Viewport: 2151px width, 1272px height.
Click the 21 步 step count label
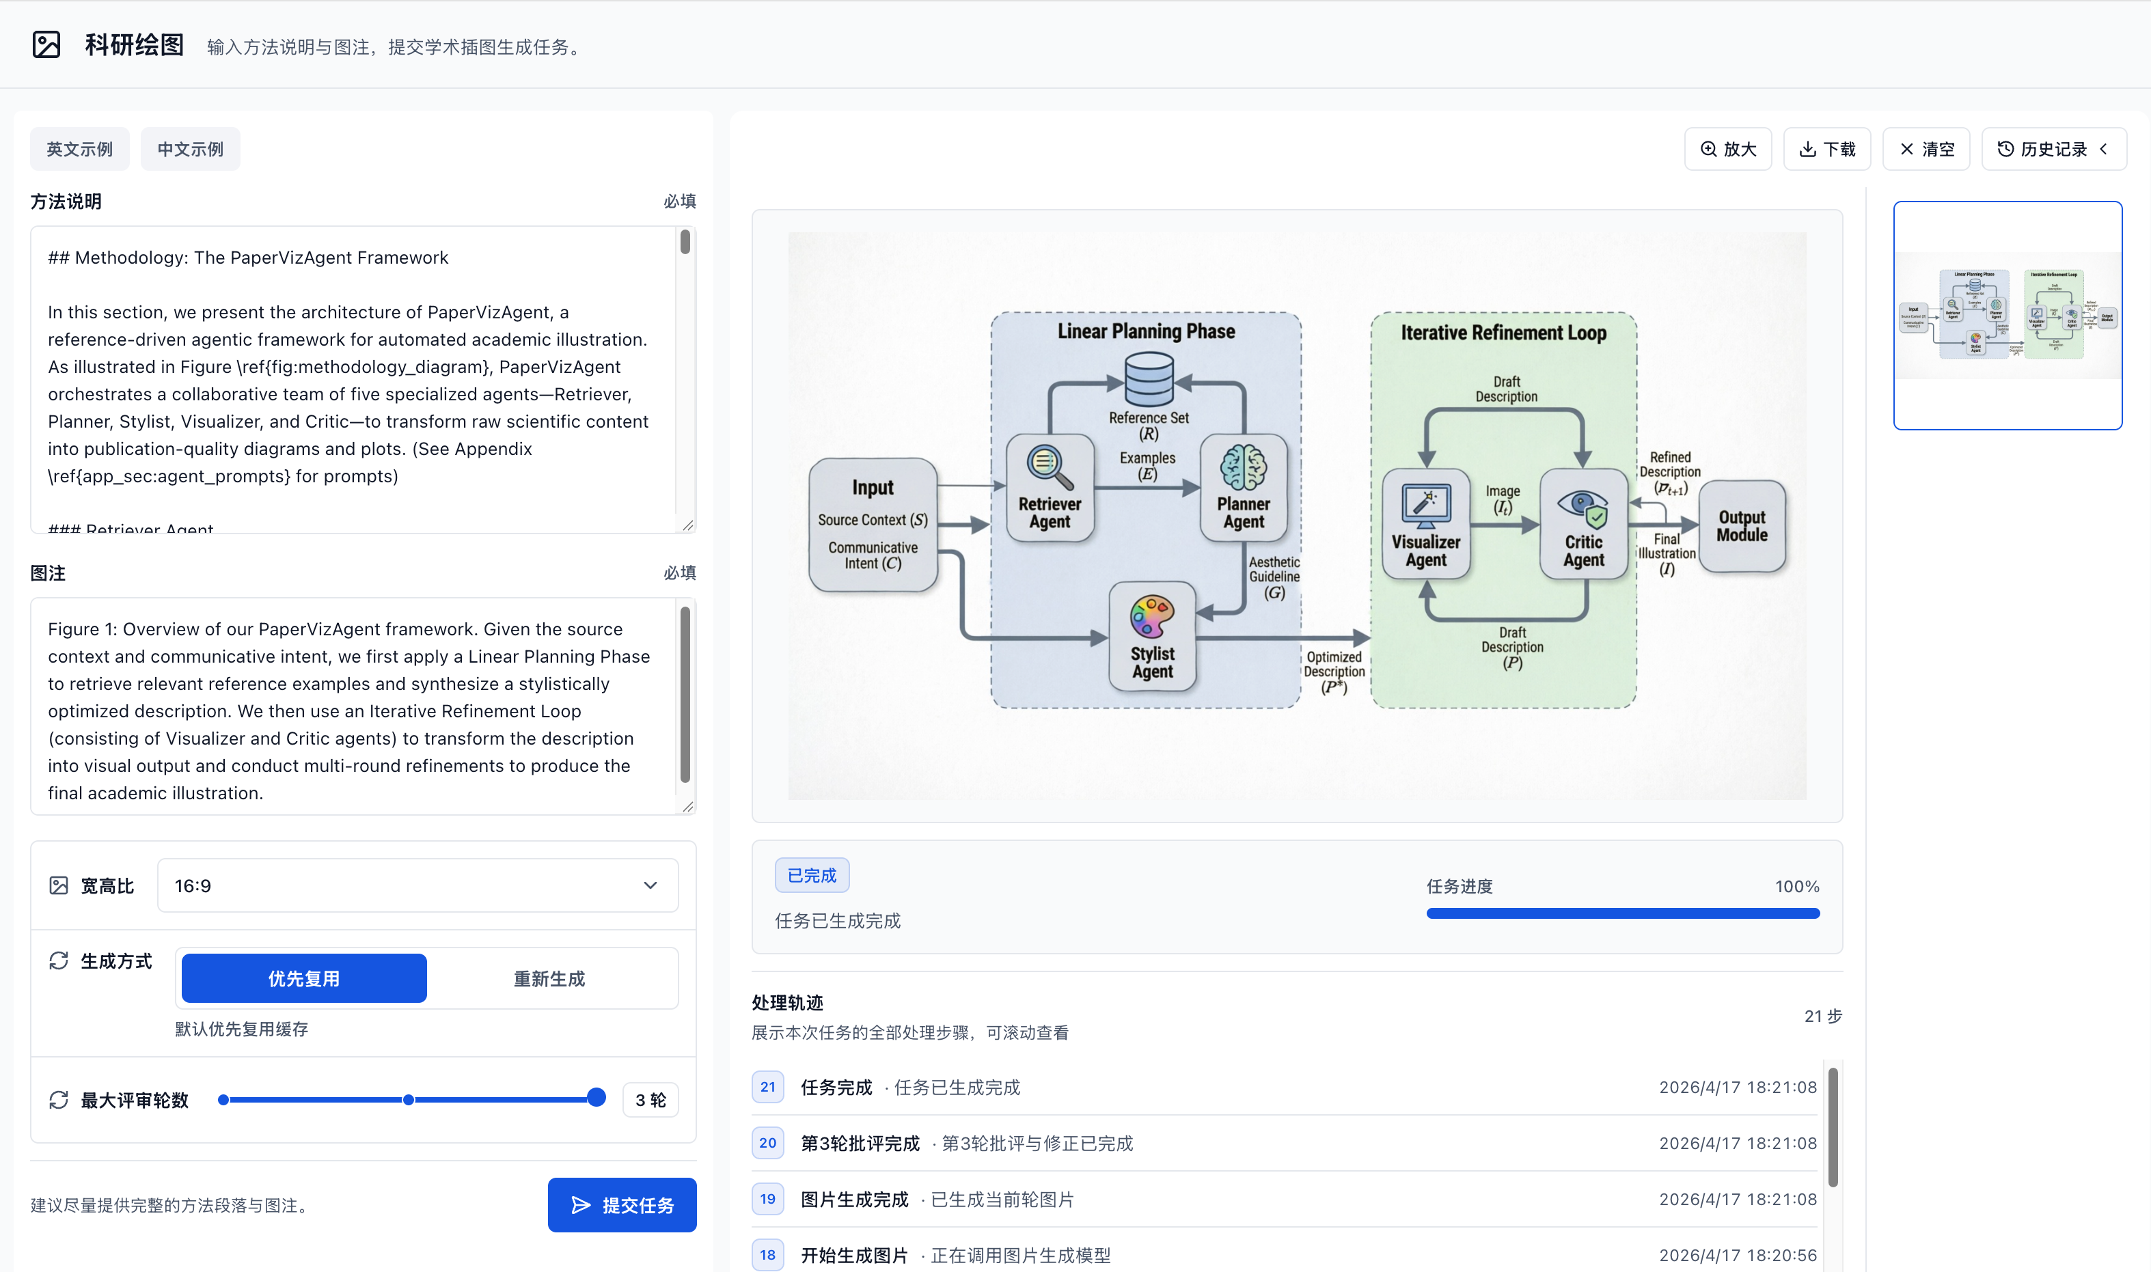[1822, 1016]
